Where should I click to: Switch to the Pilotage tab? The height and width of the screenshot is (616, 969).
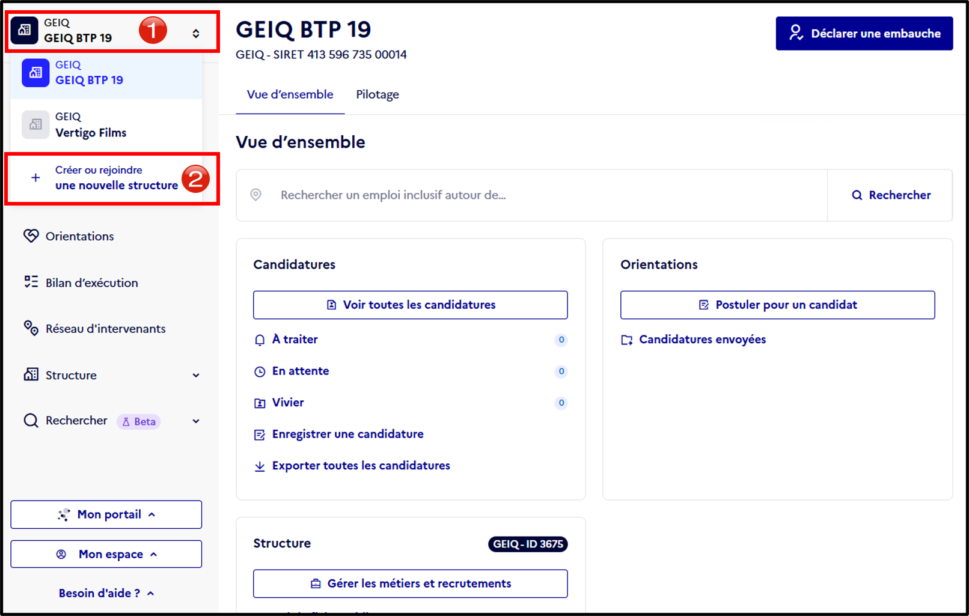[x=378, y=94]
